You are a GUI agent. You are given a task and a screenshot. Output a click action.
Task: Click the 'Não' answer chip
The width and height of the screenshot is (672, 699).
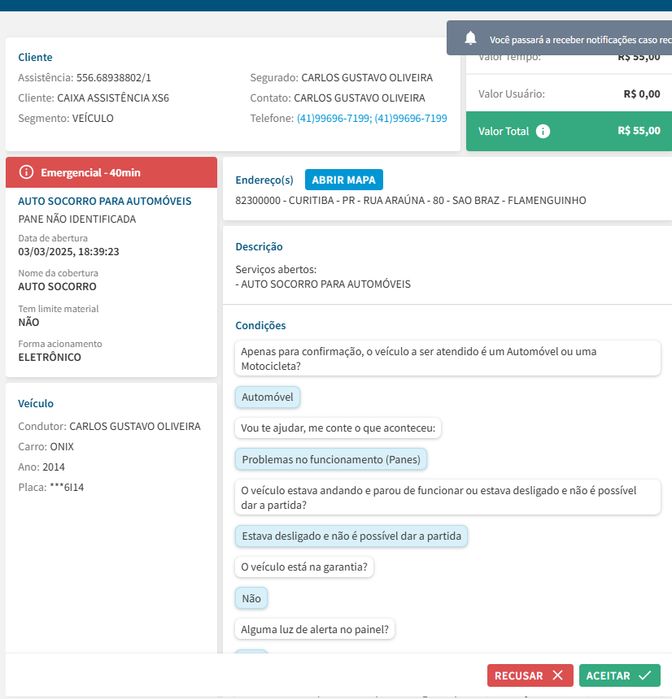[x=251, y=598]
